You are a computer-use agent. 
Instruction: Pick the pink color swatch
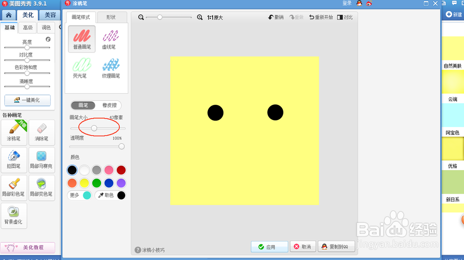pyautogui.click(x=109, y=170)
